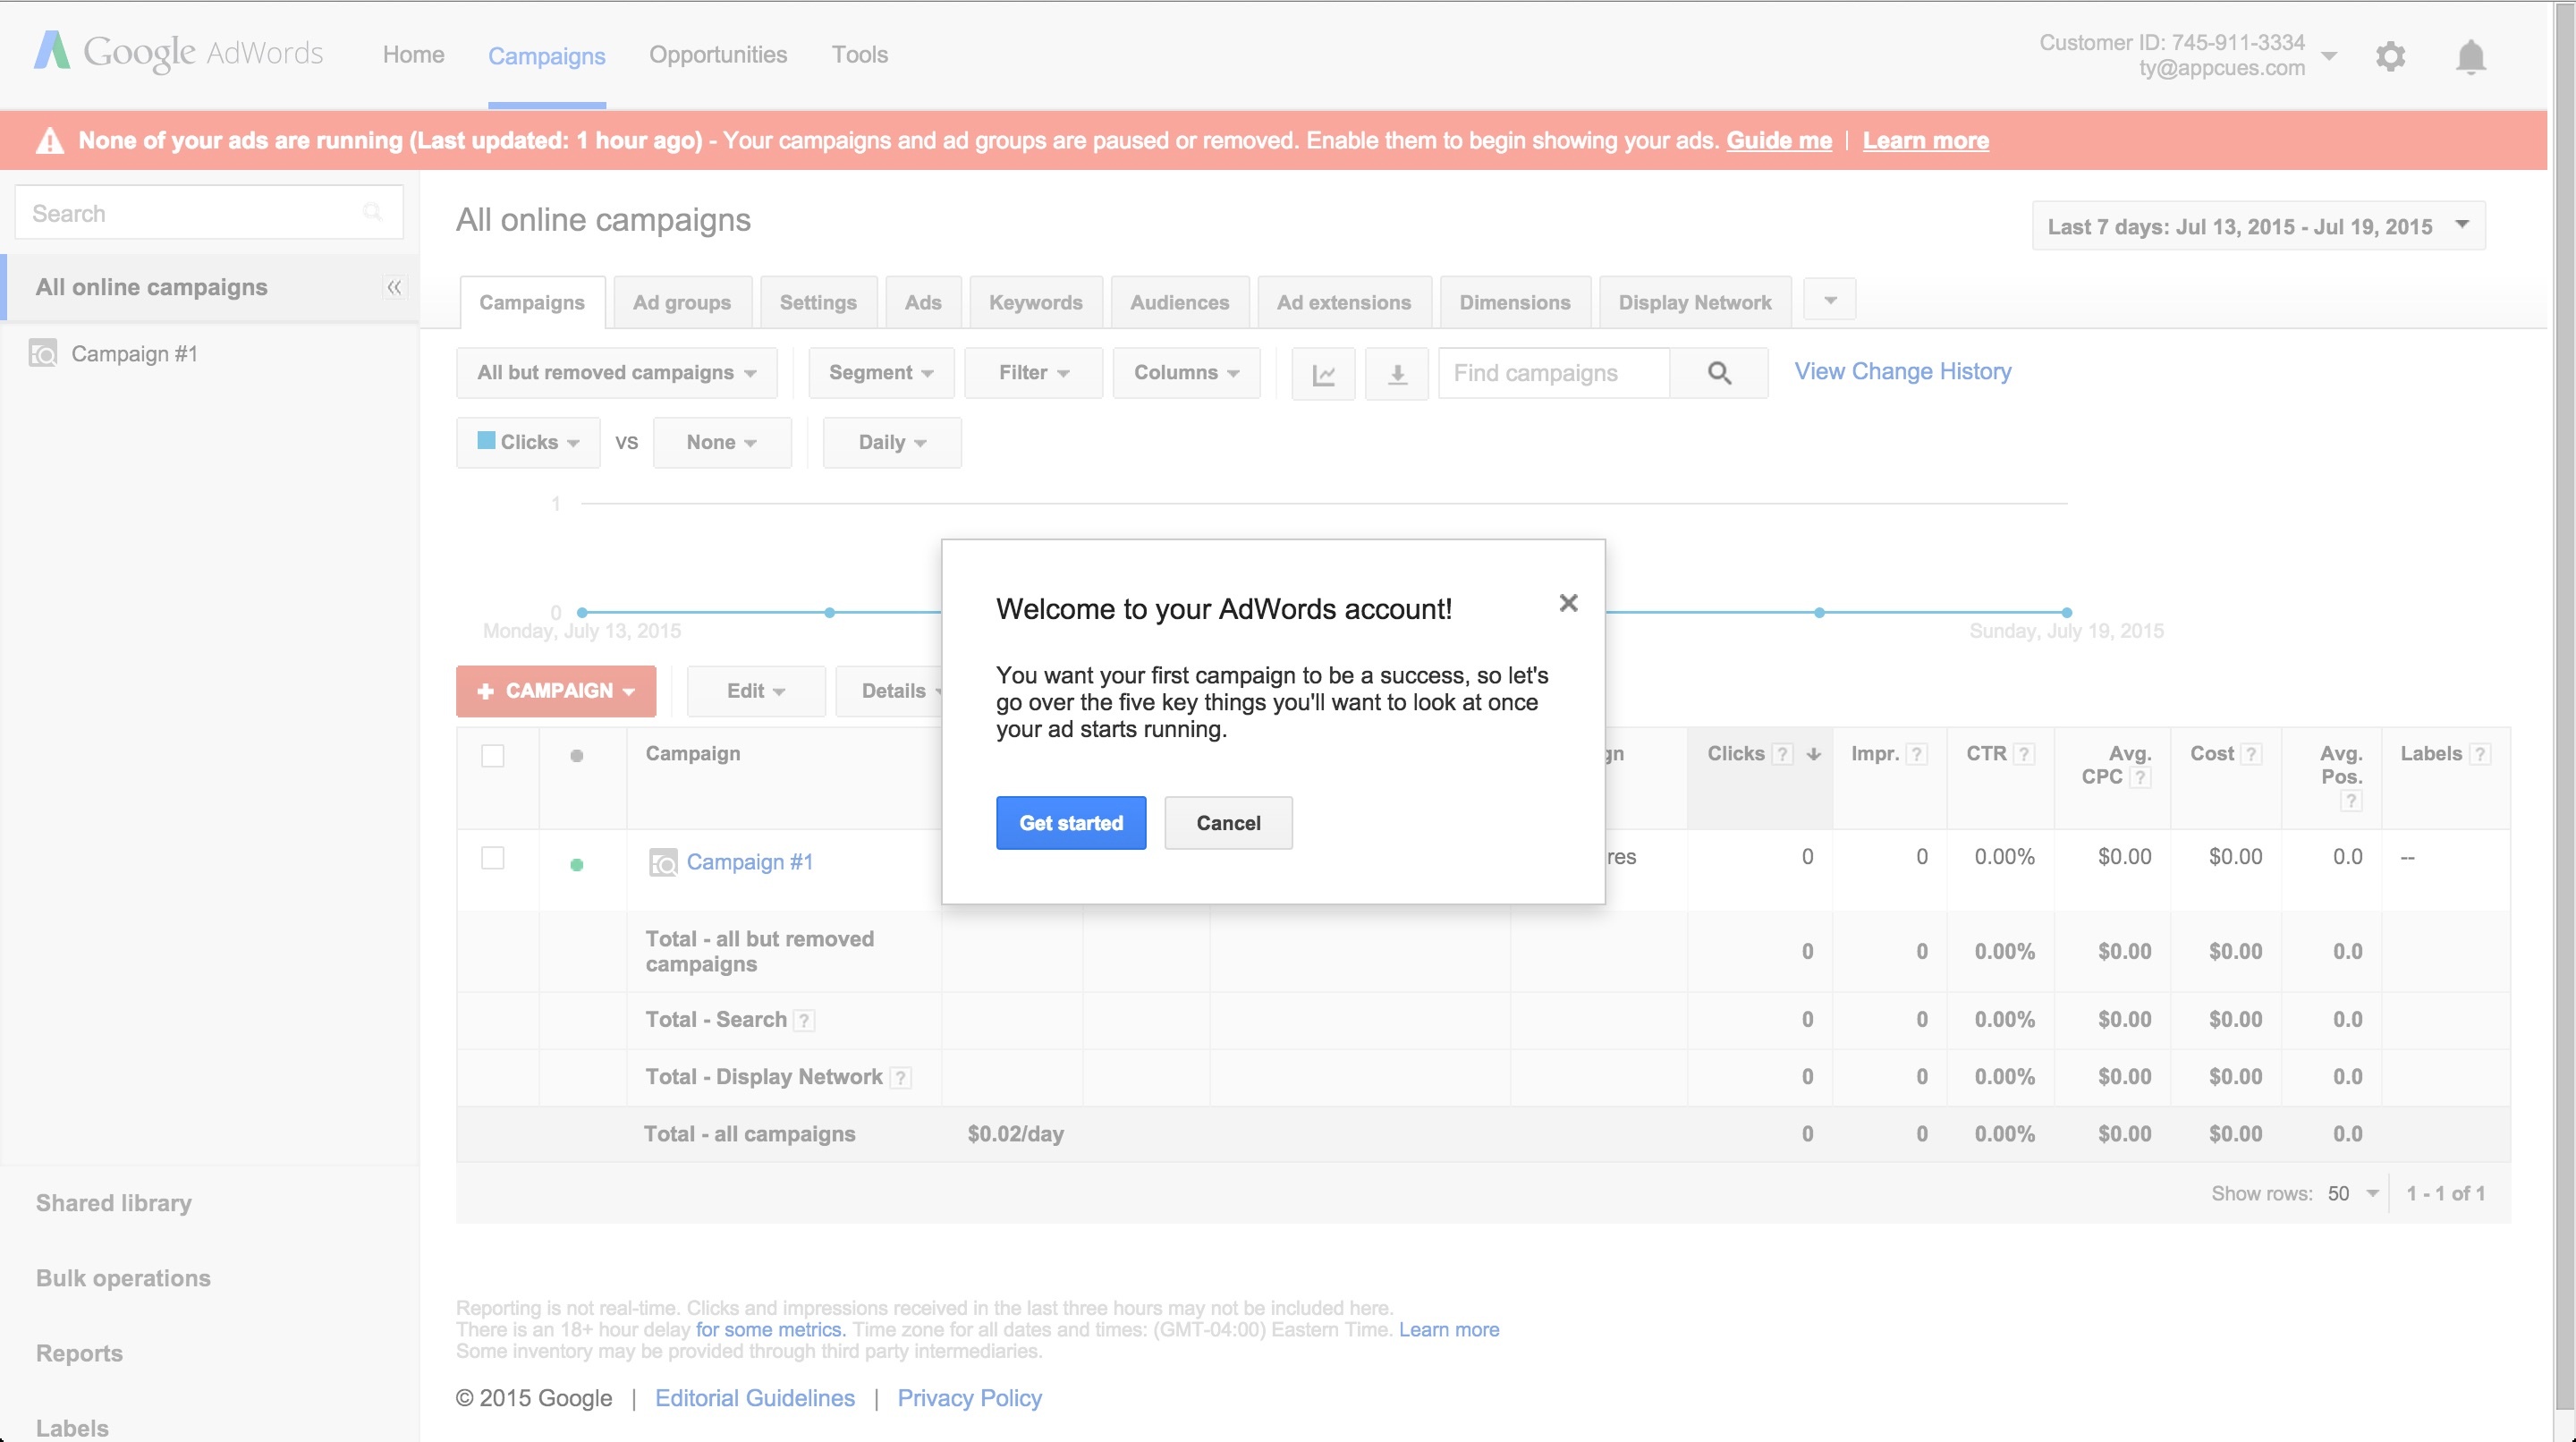This screenshot has height=1442, width=2576.
Task: Focus the sidebar Search field
Action: coord(209,212)
